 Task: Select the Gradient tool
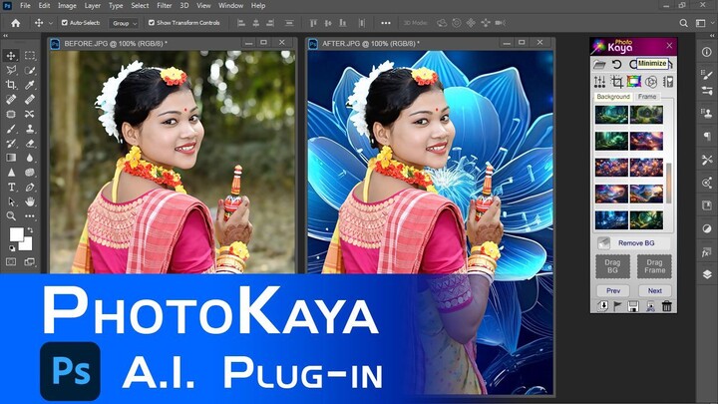11,158
